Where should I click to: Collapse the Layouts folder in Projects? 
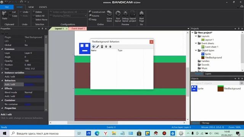[x=196, y=36]
